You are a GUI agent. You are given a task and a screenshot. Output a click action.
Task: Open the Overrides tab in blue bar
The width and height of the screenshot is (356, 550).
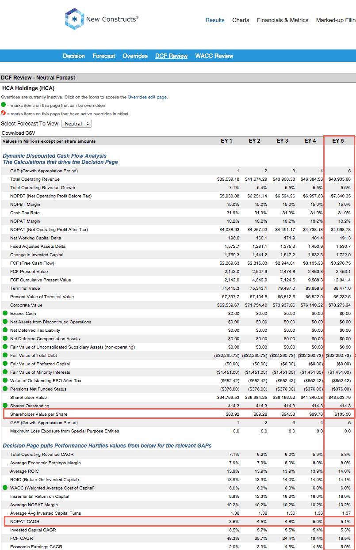click(135, 56)
